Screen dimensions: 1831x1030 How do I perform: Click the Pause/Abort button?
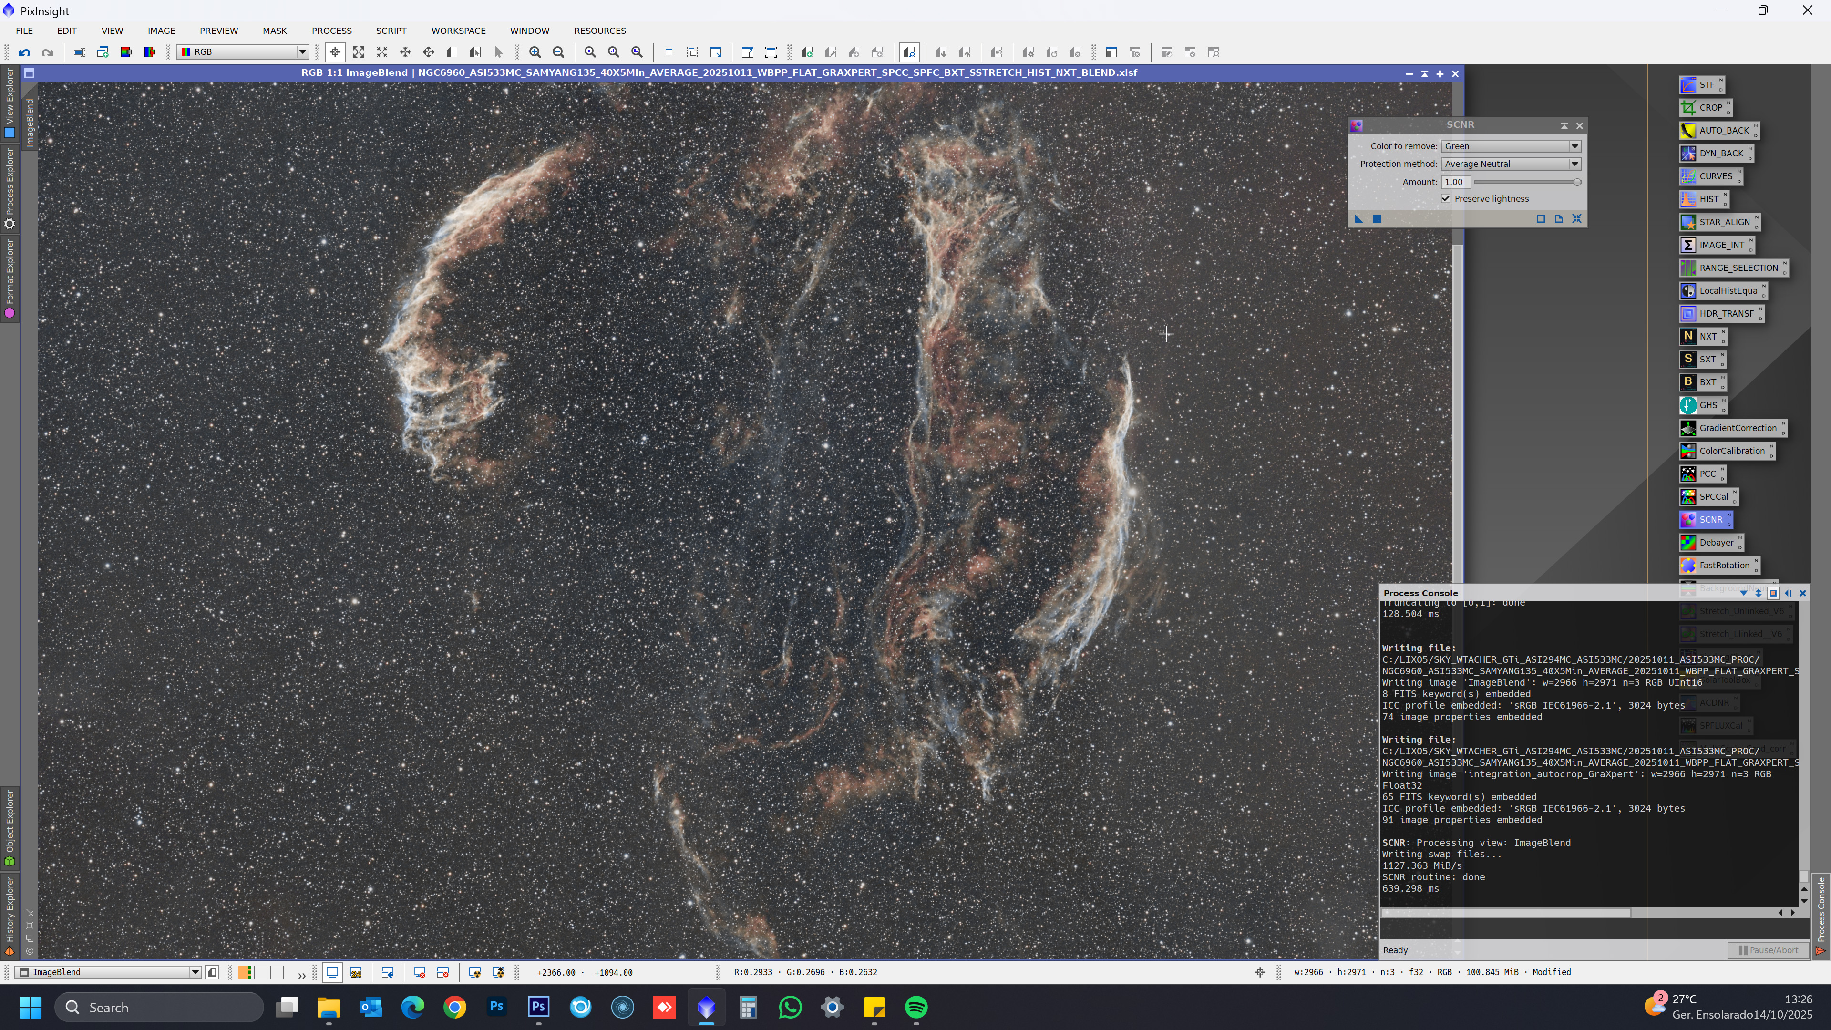coord(1768,950)
